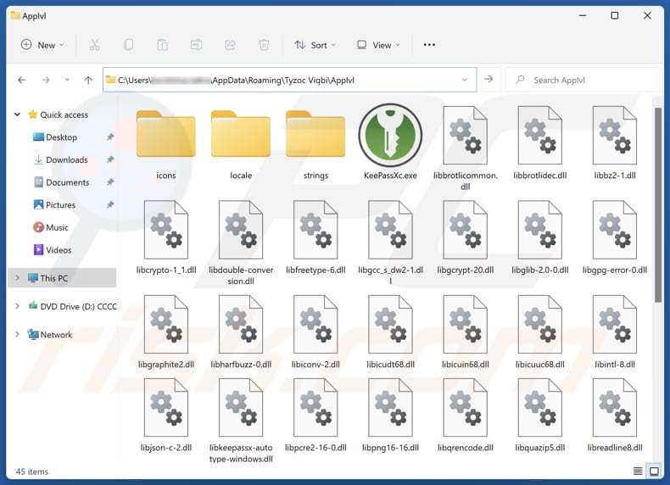Click the Copy icon in toolbar
This screenshot has height=485, width=670.
click(128, 45)
